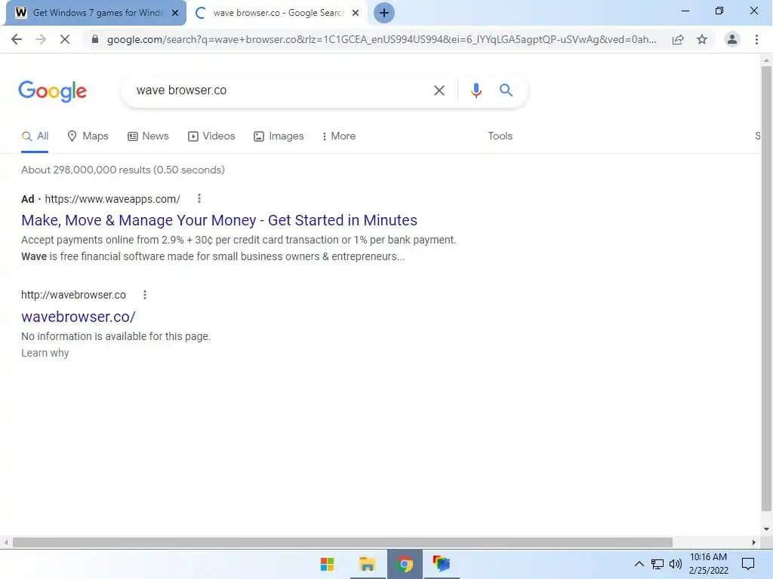The width and height of the screenshot is (773, 579).
Task: Switch to Maps results
Action: (88, 136)
